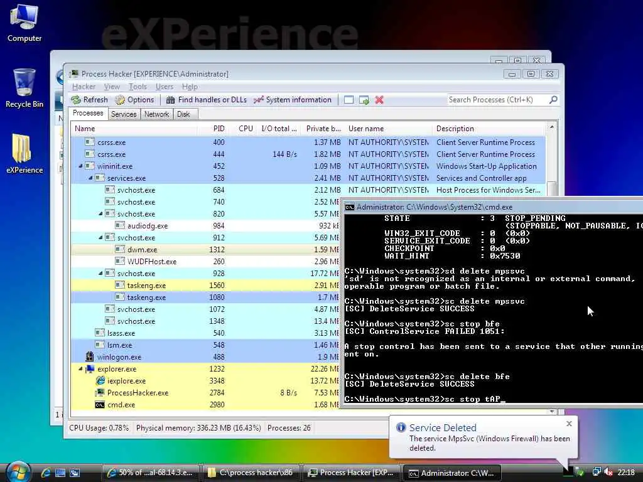The height and width of the screenshot is (482, 643).
Task: Click the network tray icon
Action: click(x=597, y=473)
